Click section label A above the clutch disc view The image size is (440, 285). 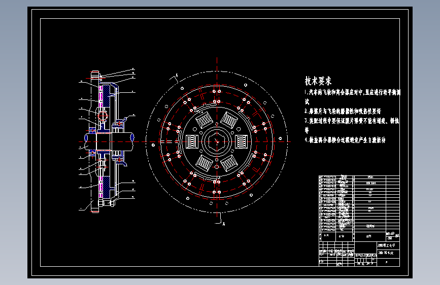click(x=177, y=75)
